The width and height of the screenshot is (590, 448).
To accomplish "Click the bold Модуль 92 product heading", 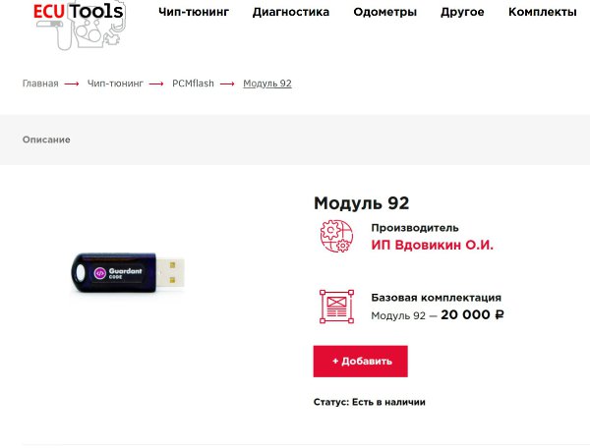I will (x=361, y=203).
